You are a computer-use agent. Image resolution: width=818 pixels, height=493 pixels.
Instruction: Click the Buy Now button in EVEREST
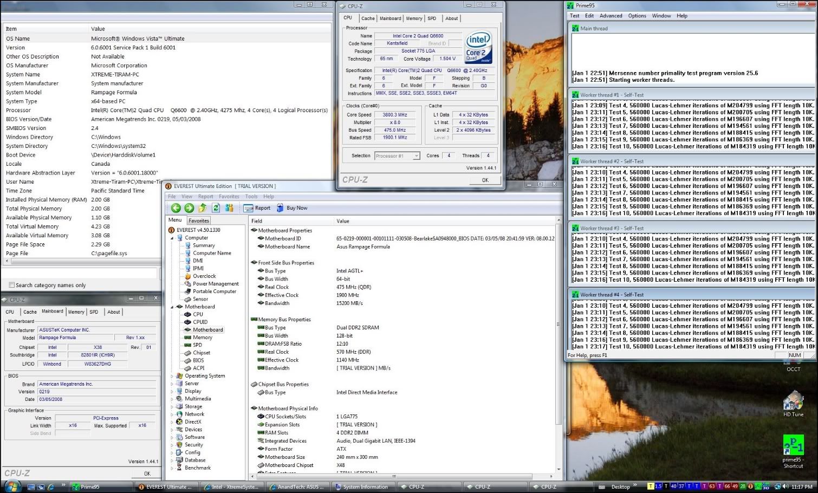[x=291, y=208]
